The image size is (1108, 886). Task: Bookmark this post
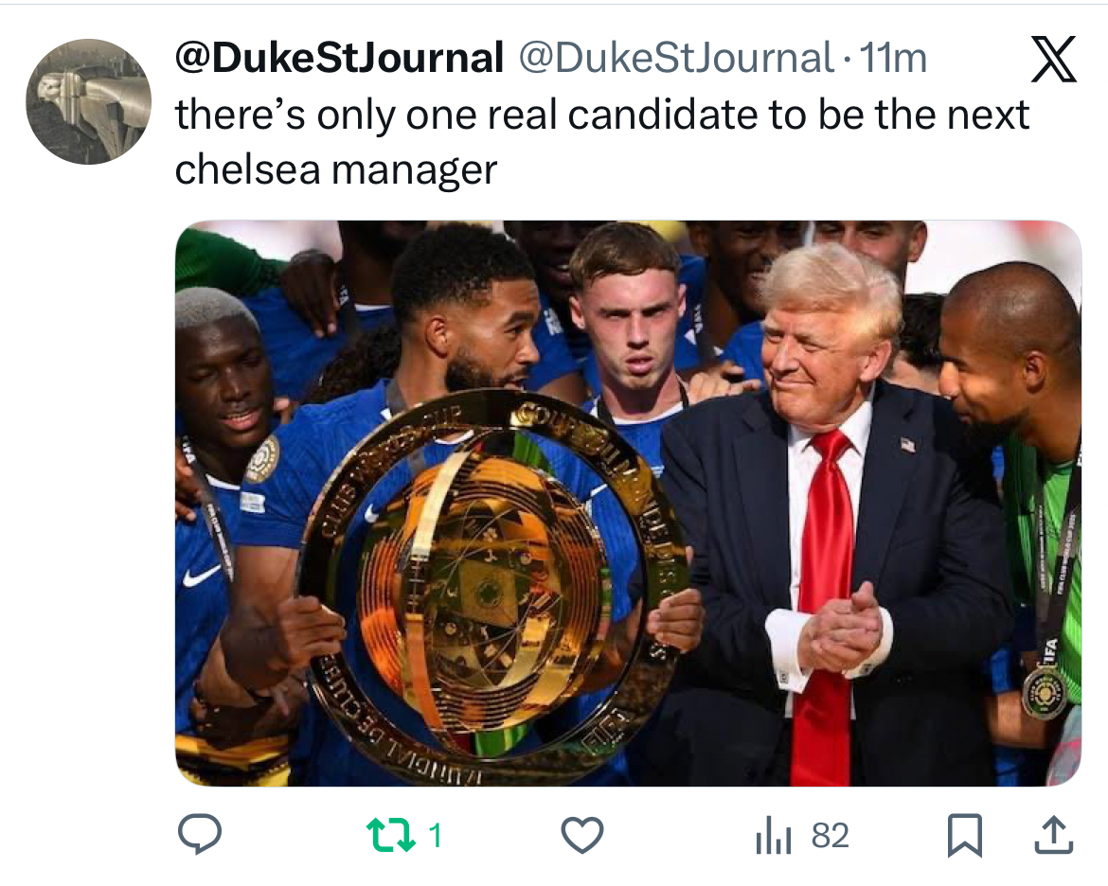click(966, 836)
